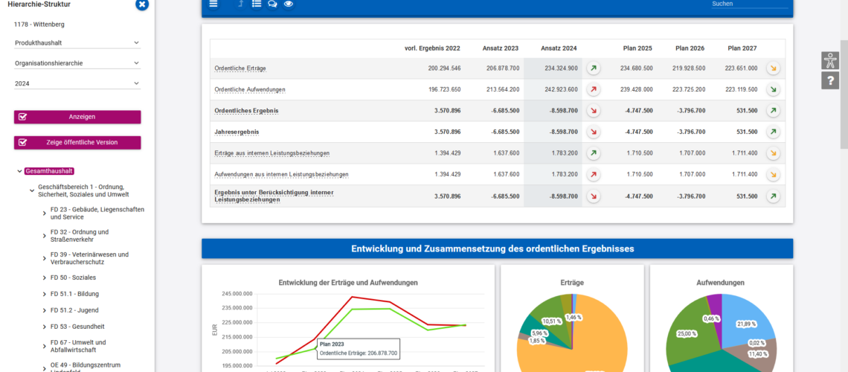Select FD 53 - Gesundheit tree item
This screenshot has width=848, height=372.
[77, 327]
